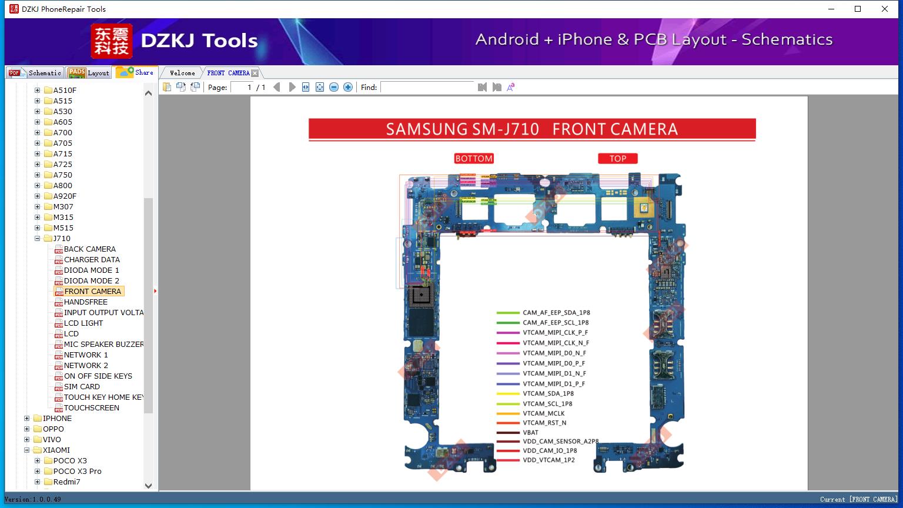903x508 pixels.
Task: Open MIC SPEAKER BUZZER document
Action: 103,345
